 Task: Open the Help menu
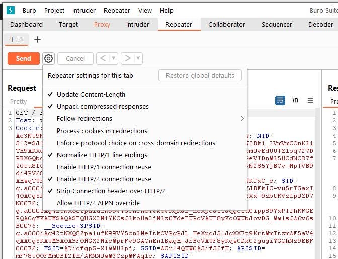[166, 11]
